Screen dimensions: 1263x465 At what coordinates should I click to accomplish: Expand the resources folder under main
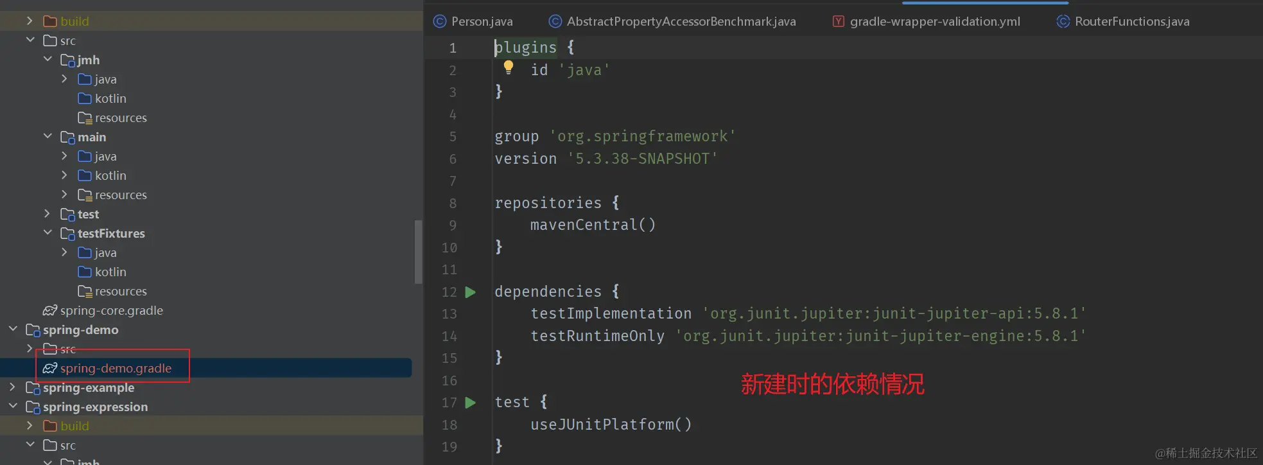64,195
